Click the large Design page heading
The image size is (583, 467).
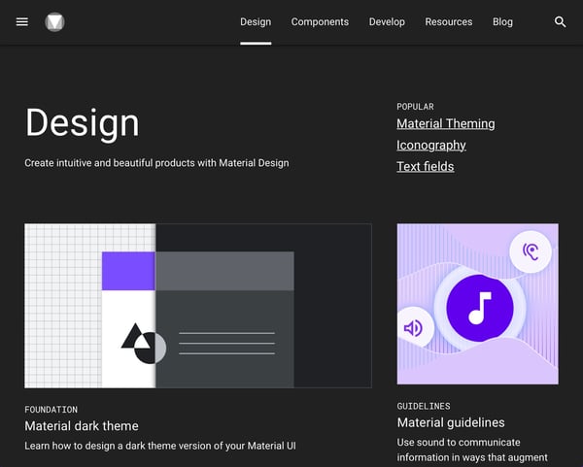83,123
